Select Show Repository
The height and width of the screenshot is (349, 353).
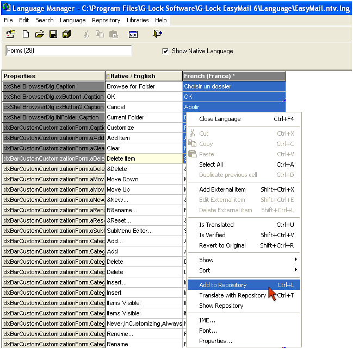point(244,306)
